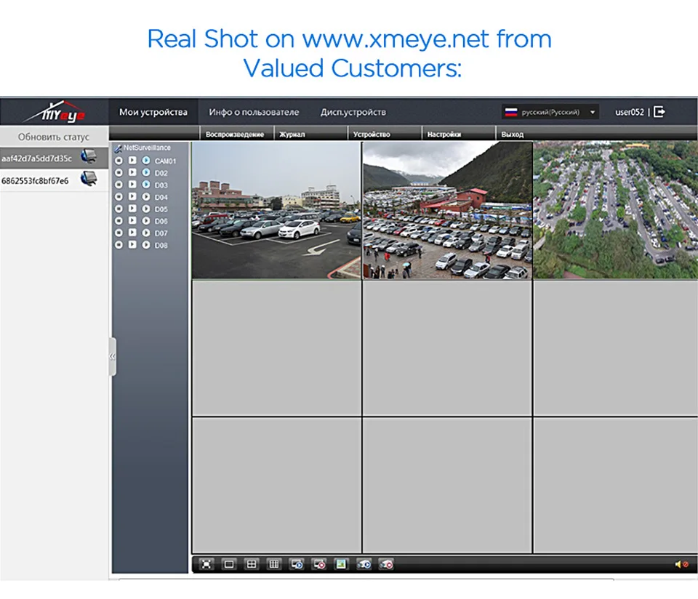Select device 6862553fc8bf67e6 in list
The width and height of the screenshot is (698, 599).
click(x=35, y=180)
